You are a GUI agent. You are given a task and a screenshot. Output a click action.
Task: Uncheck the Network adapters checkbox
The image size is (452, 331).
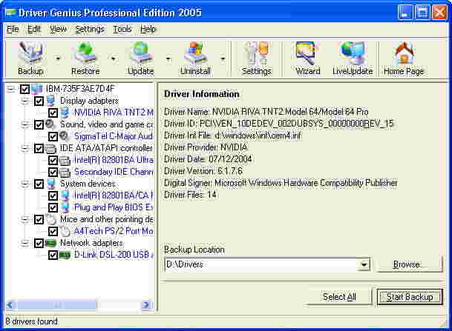pyautogui.click(x=39, y=244)
